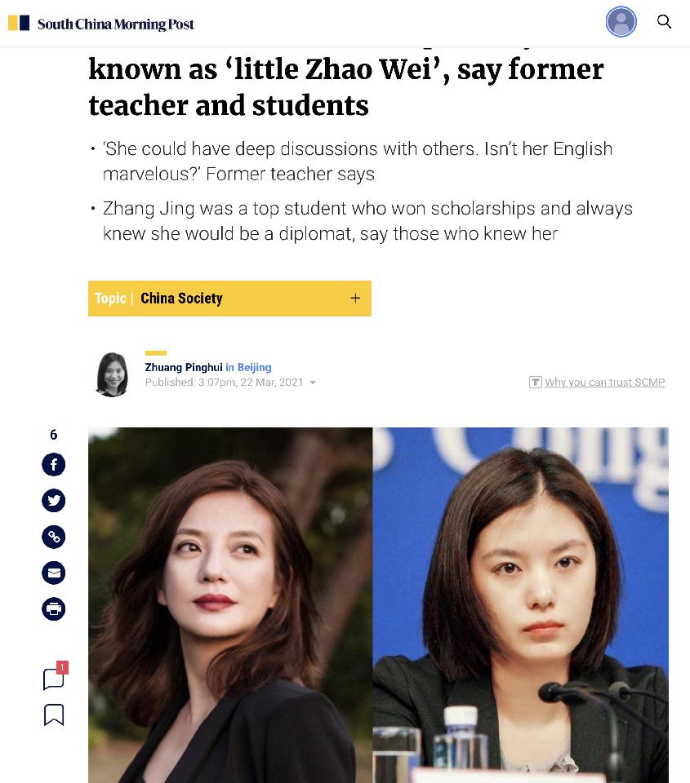Open the comments bubble icon
Image resolution: width=690 pixels, height=783 pixels.
point(55,677)
